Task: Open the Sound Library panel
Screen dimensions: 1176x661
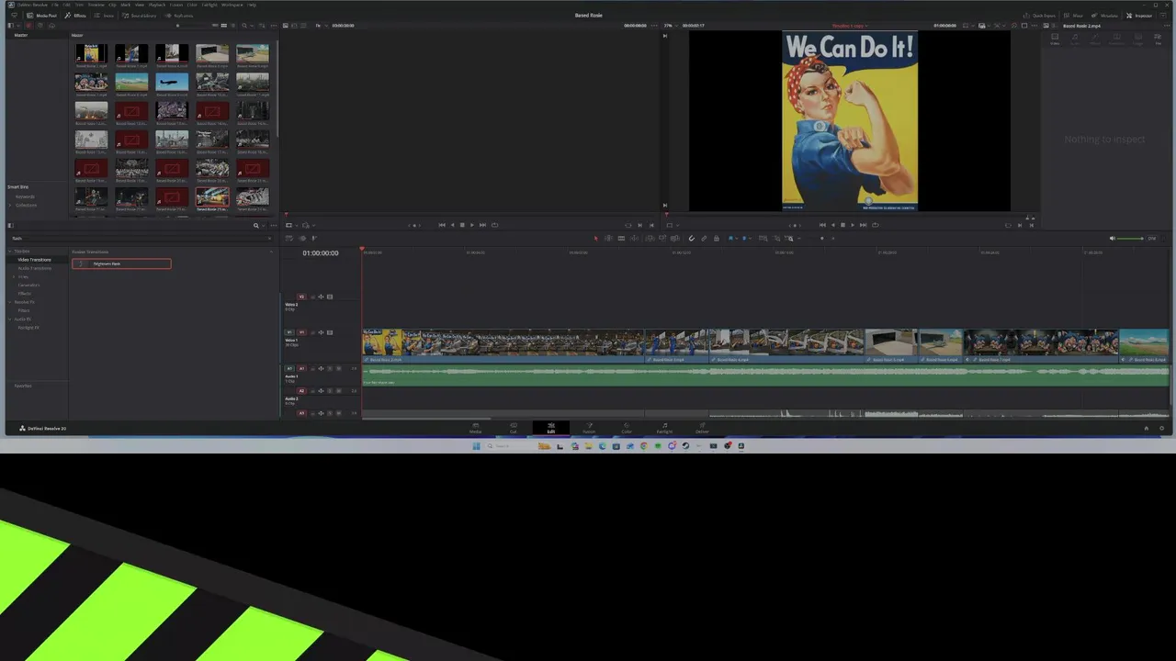Action: (139, 16)
